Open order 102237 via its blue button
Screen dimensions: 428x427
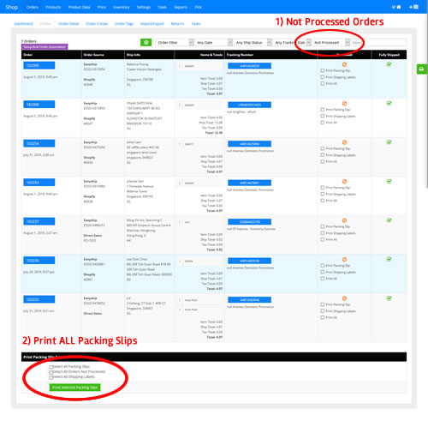point(39,221)
